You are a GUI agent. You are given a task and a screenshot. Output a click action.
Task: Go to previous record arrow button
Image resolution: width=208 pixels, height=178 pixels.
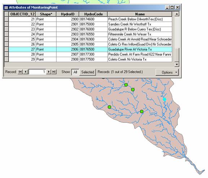[x=26, y=72]
